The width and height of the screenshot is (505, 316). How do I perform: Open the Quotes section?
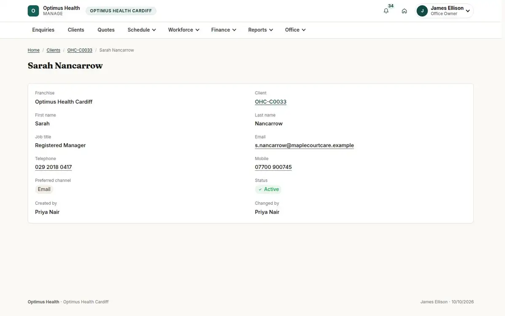coord(106,30)
